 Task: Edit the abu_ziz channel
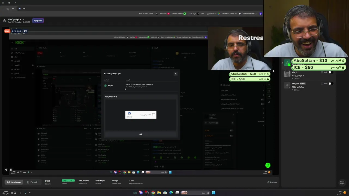pyautogui.click(x=326, y=84)
